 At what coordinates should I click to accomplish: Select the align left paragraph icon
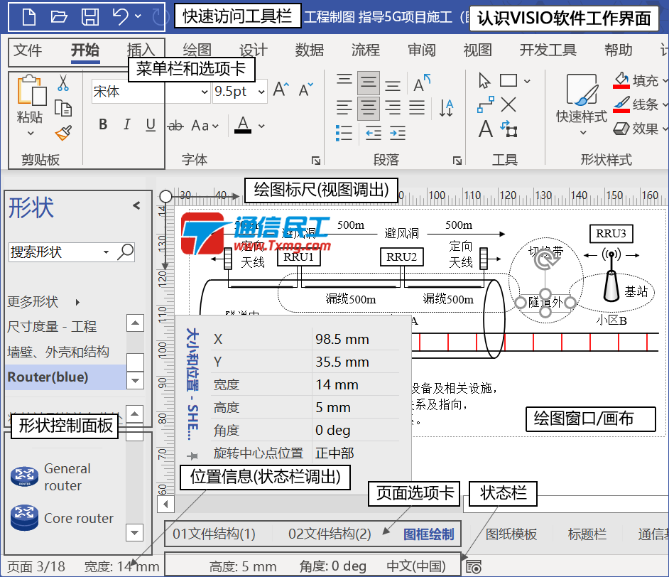point(344,107)
